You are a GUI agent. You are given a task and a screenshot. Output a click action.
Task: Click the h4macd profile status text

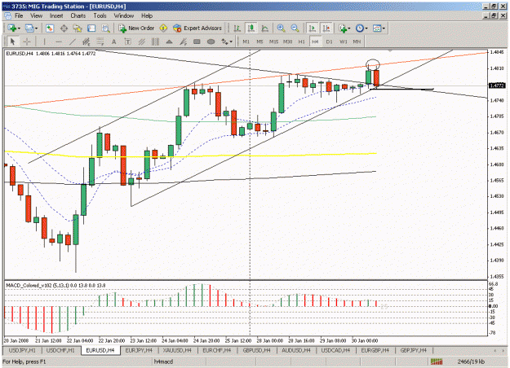click(x=163, y=361)
